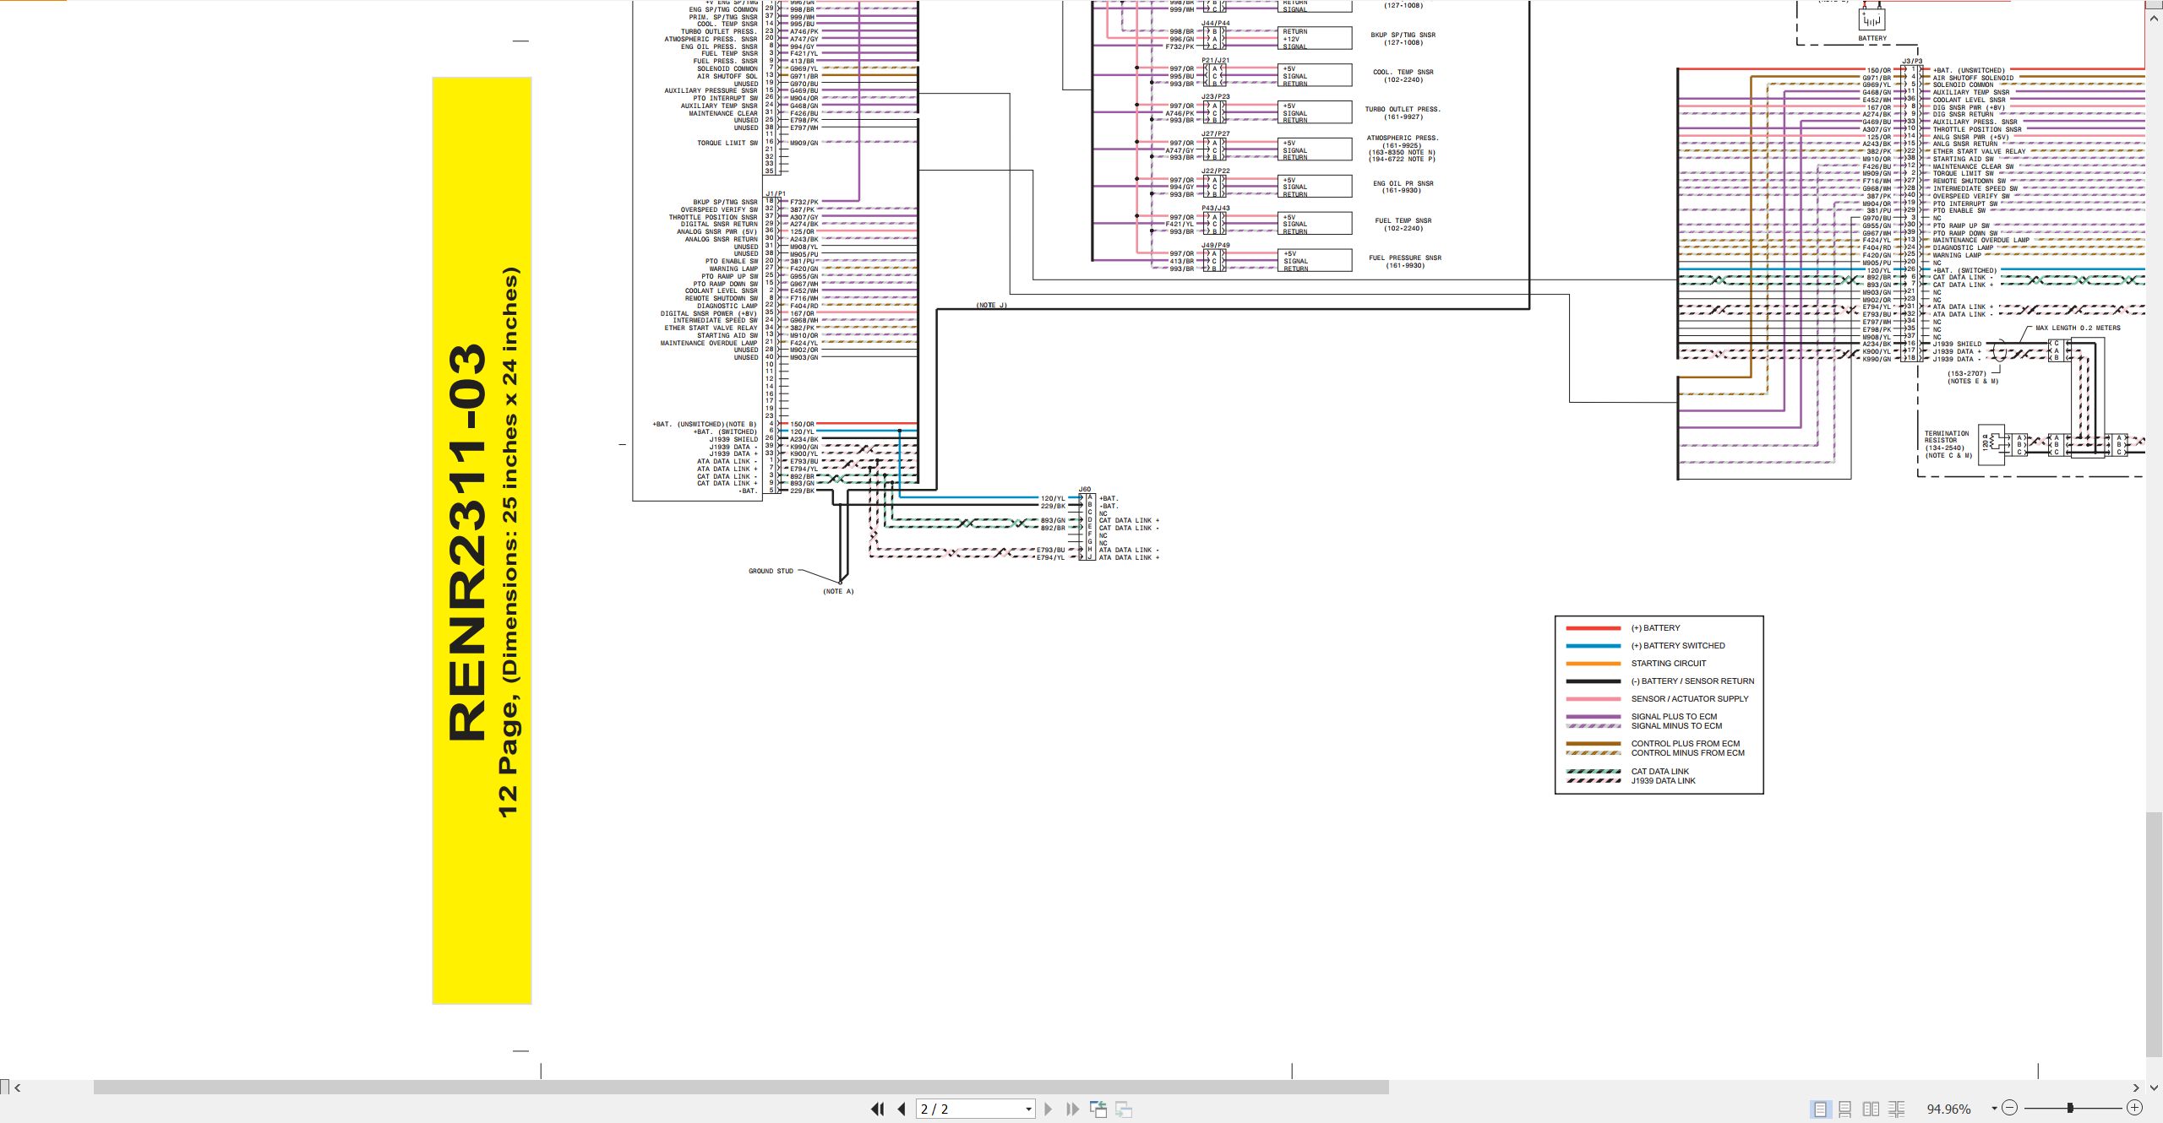
Task: Click the previous view navigation icon
Action: tap(1098, 1109)
